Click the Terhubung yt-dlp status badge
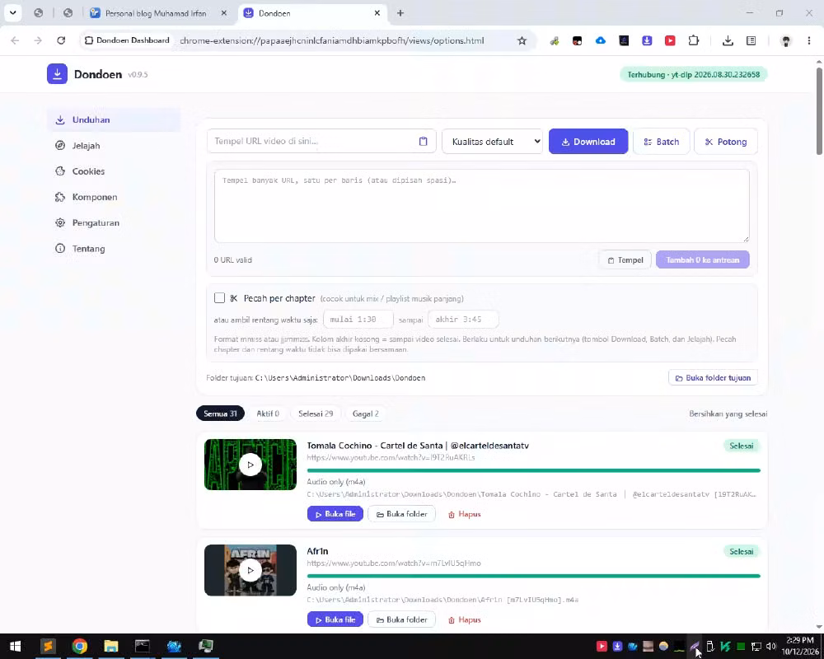This screenshot has width=824, height=659. (x=693, y=75)
